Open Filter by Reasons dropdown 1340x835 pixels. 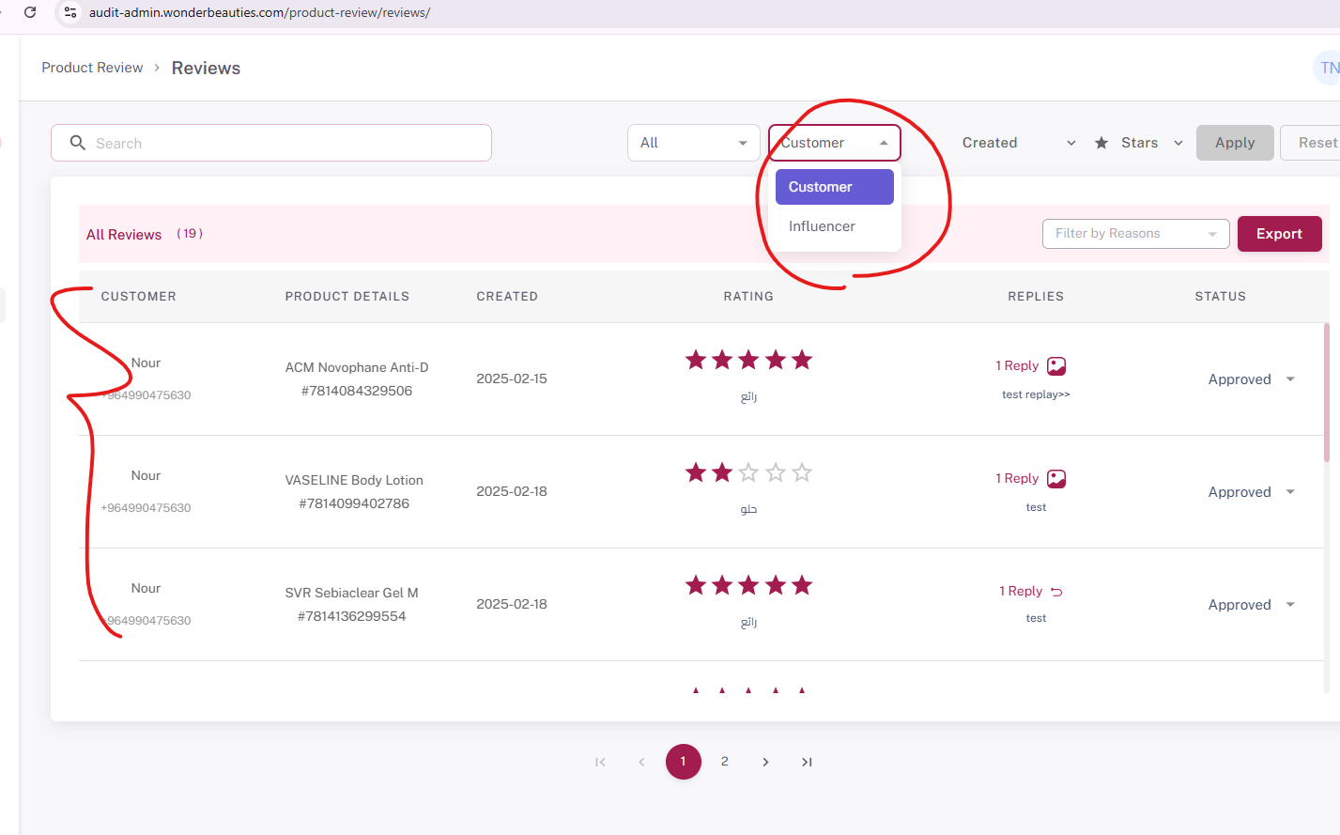(1135, 234)
